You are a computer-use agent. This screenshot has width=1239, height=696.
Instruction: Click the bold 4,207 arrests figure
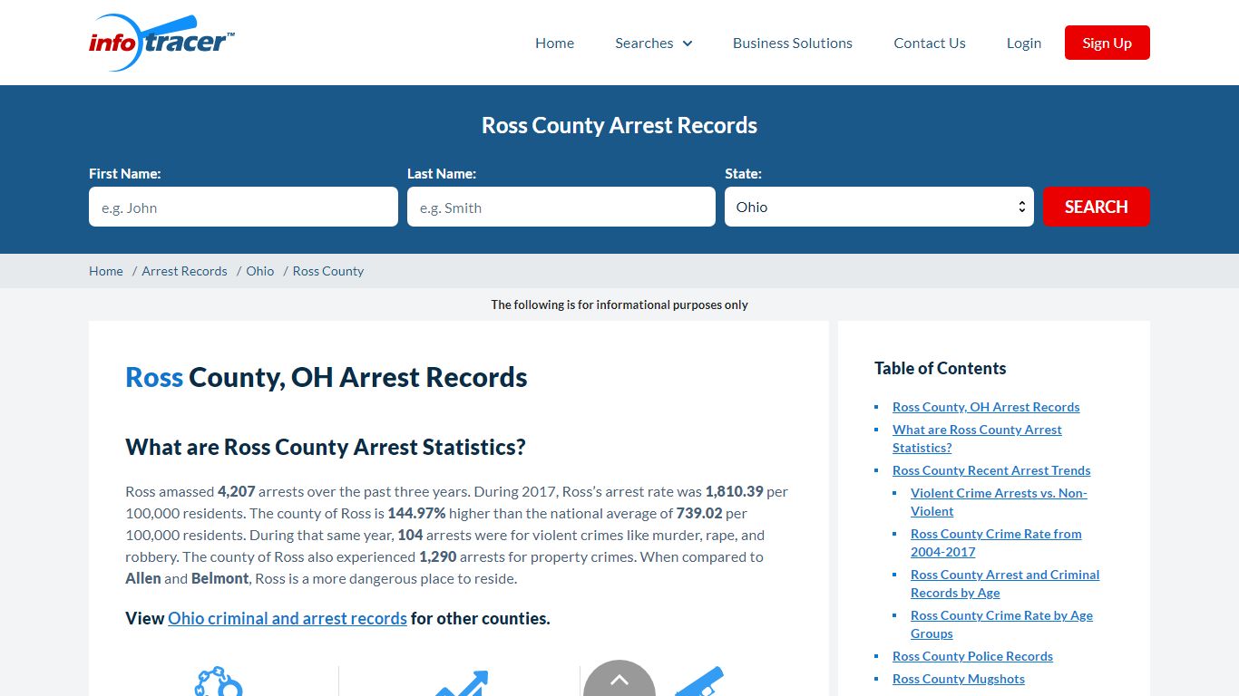[237, 491]
